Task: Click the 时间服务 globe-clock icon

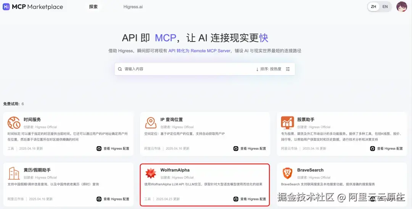Action: [x=14, y=123]
